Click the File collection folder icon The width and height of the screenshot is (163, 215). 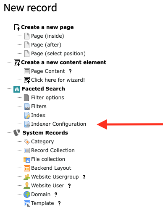(27, 159)
